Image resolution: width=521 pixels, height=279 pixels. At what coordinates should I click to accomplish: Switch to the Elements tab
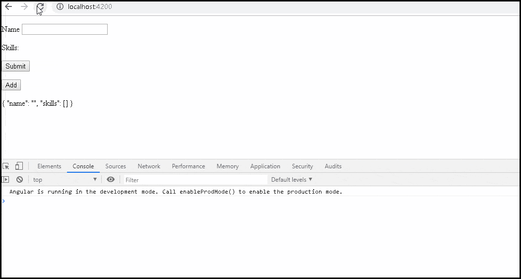pos(49,166)
